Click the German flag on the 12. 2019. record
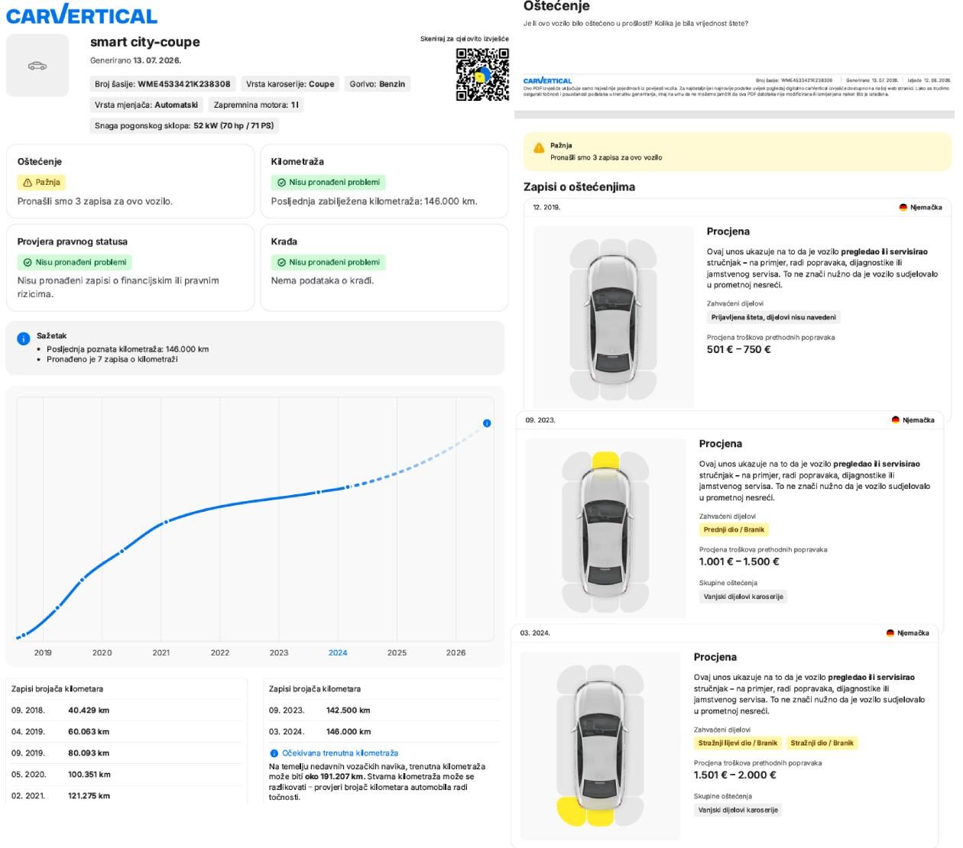This screenshot has height=848, width=963. 903,208
